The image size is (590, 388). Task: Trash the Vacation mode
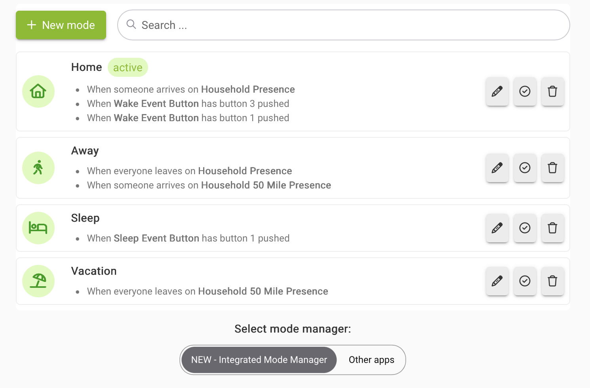coord(552,281)
